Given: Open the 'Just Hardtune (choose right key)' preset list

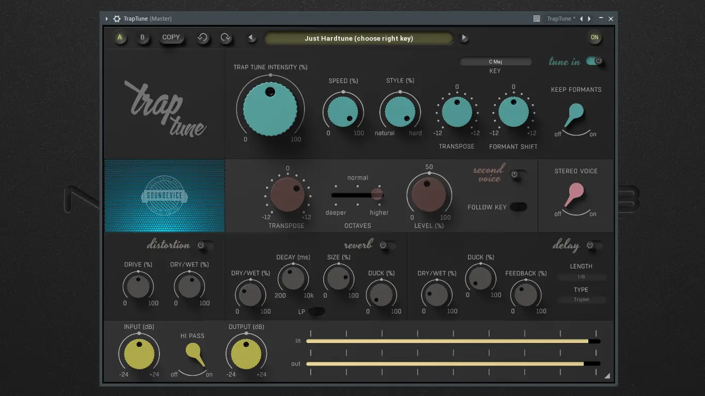Looking at the screenshot, I should (359, 38).
